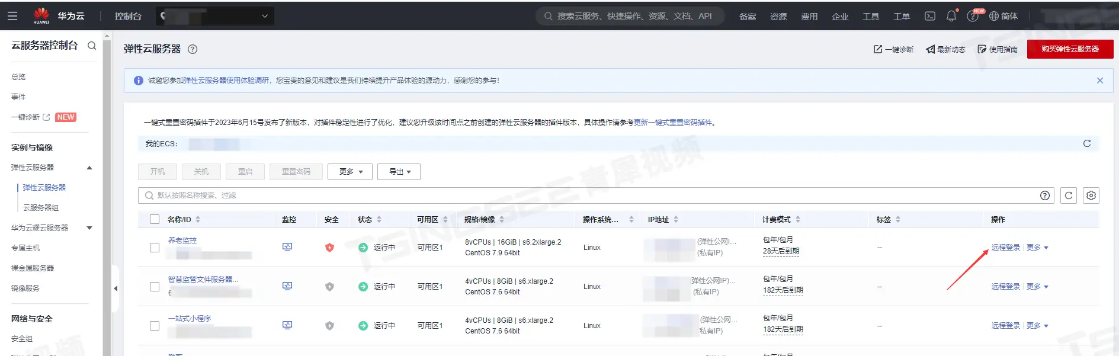The image size is (1119, 356).
Task: Open monitoring icon for 智慧监管文件服务器
Action: click(x=287, y=286)
